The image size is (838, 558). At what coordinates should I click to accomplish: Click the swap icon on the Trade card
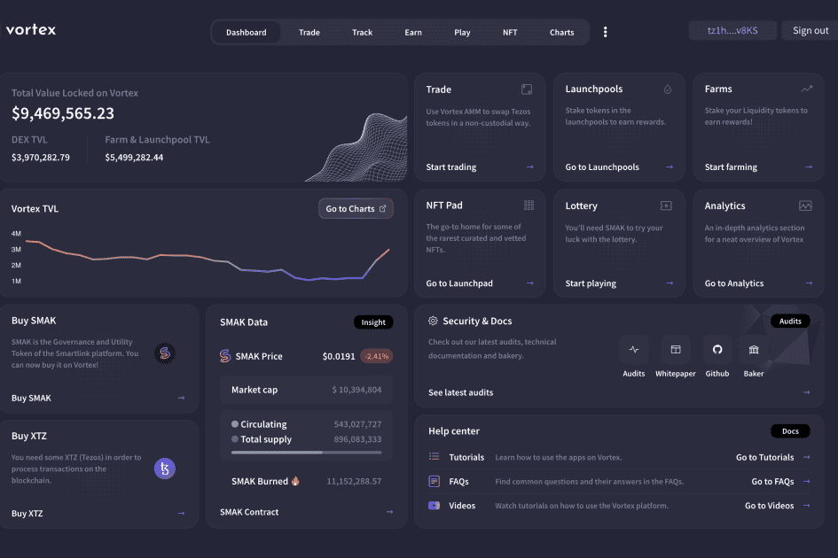point(527,89)
